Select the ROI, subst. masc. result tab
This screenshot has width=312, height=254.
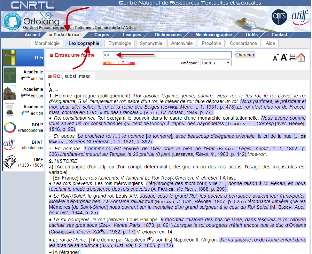[x=71, y=76]
